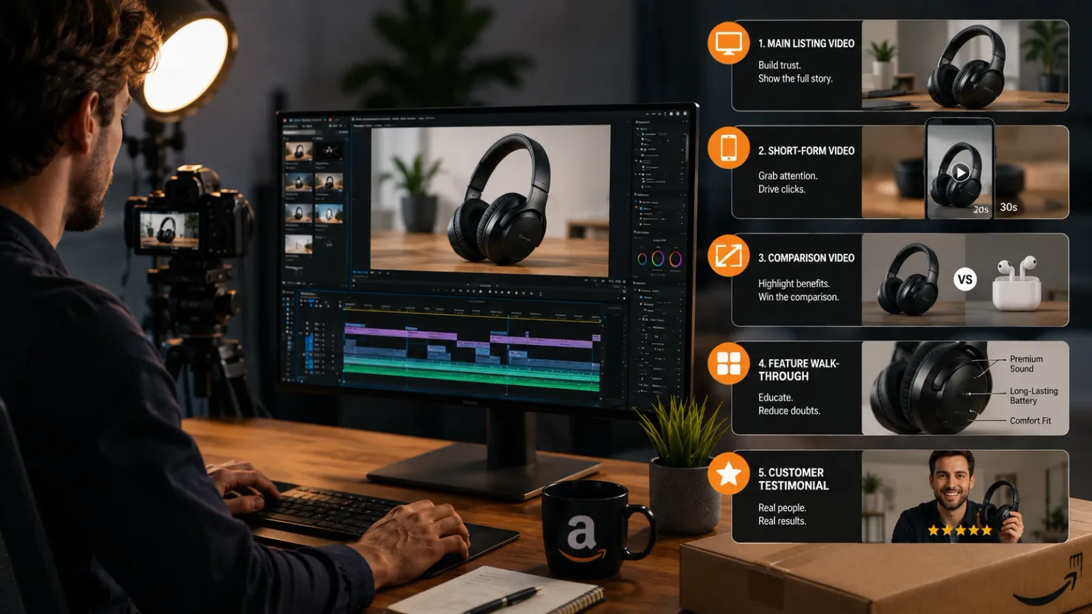Screen dimensions: 1092x614
Task: Click the white earbuds case image
Action: click(1017, 284)
